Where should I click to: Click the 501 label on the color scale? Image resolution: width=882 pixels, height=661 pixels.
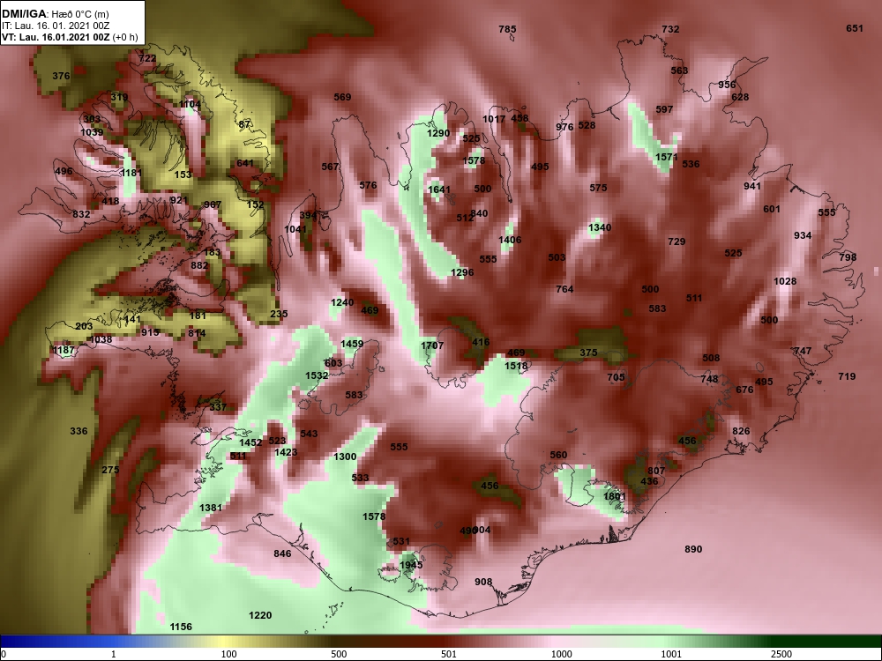(x=449, y=654)
